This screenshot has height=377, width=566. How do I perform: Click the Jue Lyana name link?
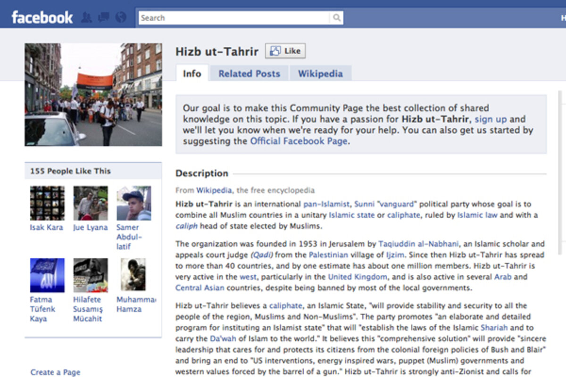91,228
